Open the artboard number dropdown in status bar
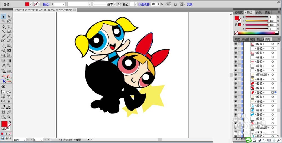This screenshot has width=282, height=143. point(41,140)
